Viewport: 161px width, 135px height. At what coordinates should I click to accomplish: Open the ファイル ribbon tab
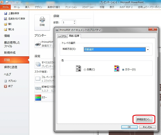[5, 7]
